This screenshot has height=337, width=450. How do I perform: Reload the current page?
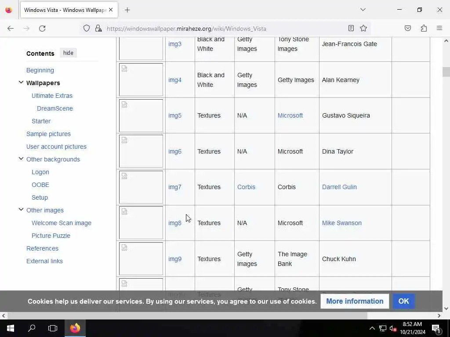(42, 29)
